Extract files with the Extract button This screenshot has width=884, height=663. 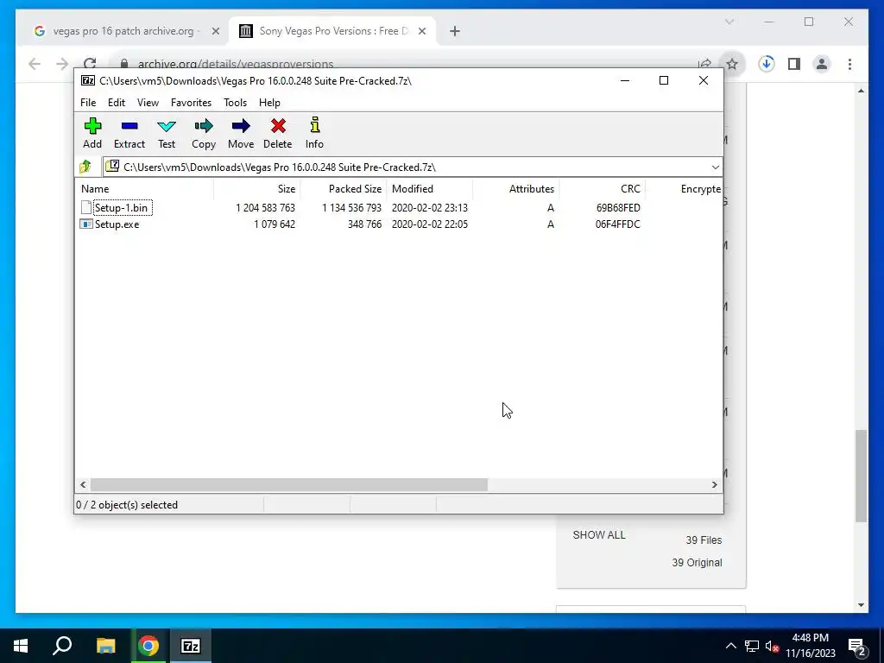tap(129, 133)
